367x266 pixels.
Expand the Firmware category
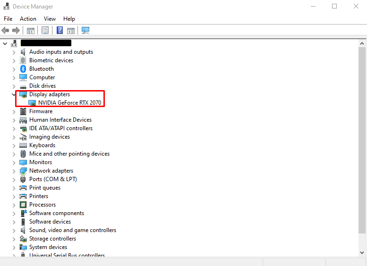tap(14, 112)
